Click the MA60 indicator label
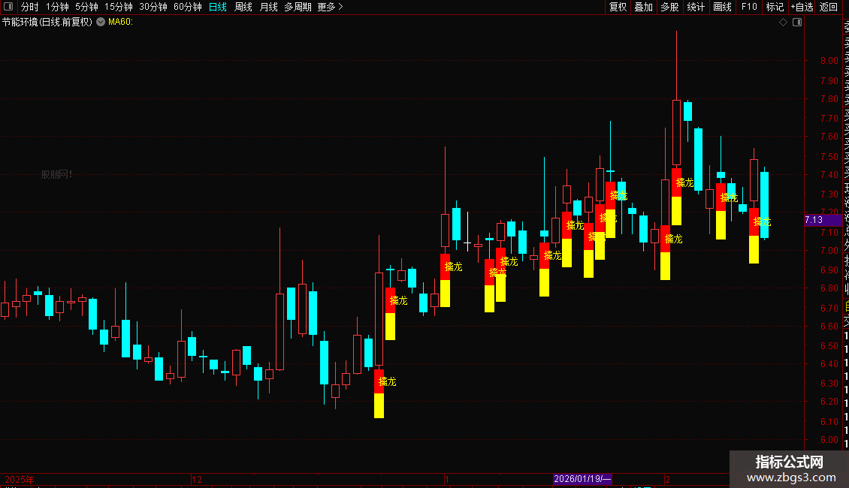 120,23
